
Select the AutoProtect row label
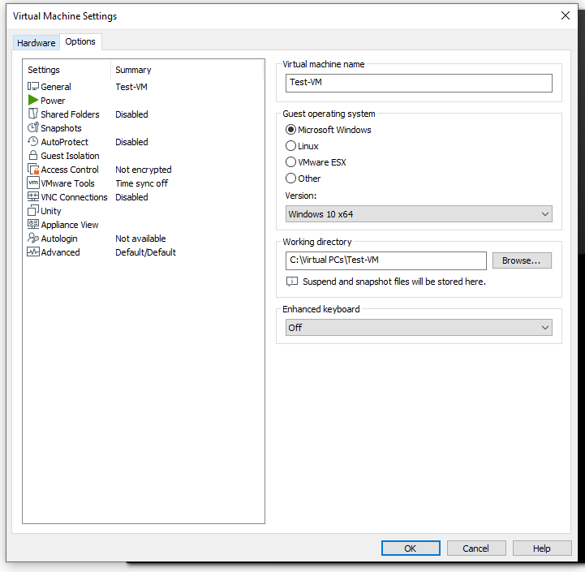[65, 142]
